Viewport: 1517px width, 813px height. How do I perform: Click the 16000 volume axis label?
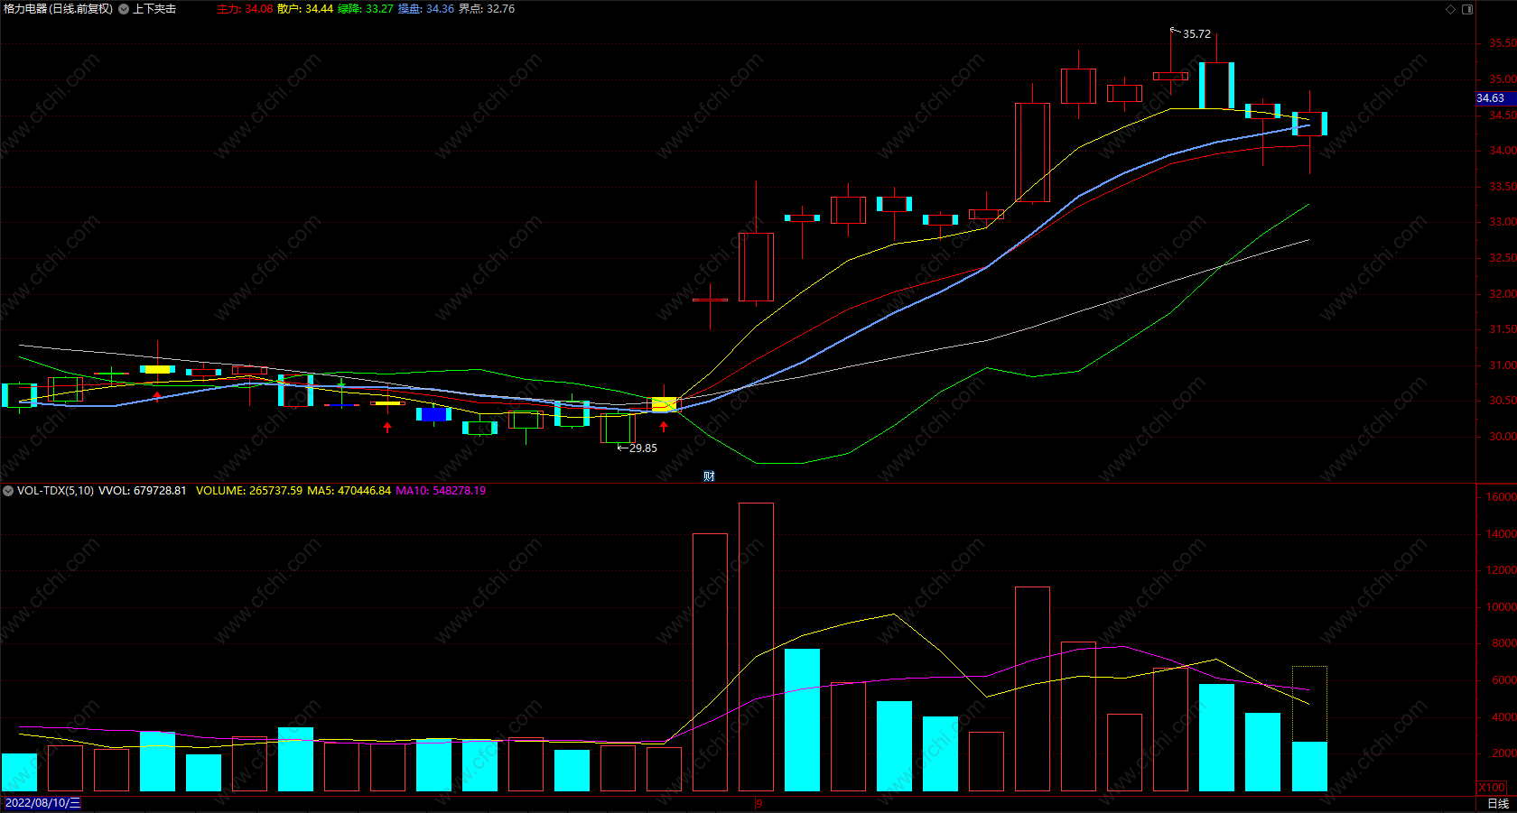tap(1501, 497)
